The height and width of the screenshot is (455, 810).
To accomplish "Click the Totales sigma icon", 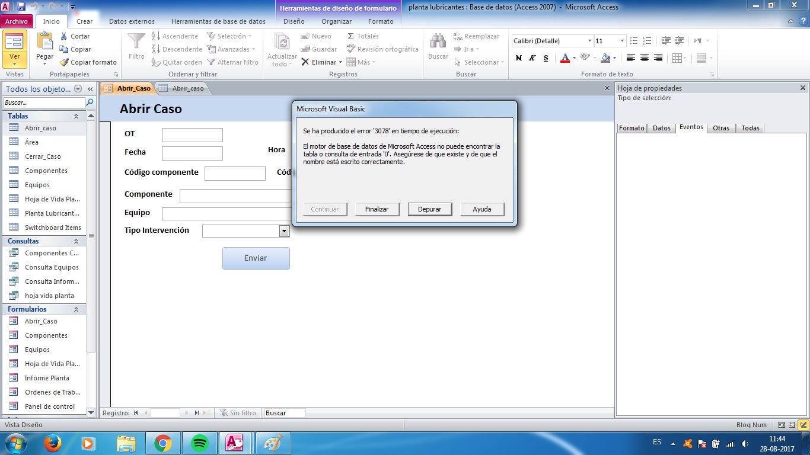I will tap(350, 36).
